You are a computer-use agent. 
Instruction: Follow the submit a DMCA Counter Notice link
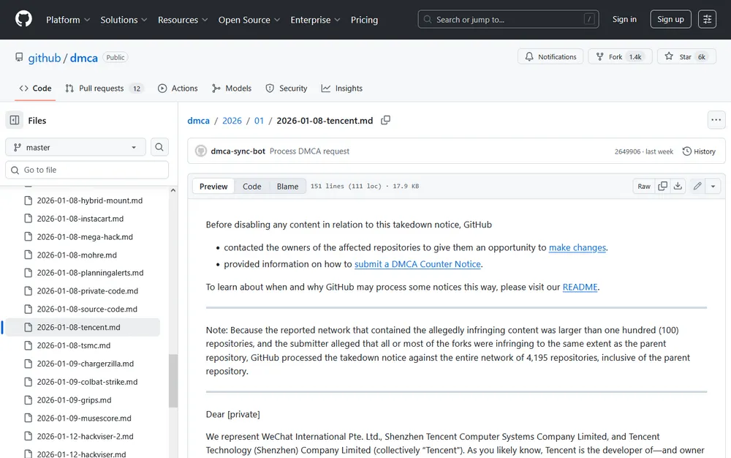(417, 264)
